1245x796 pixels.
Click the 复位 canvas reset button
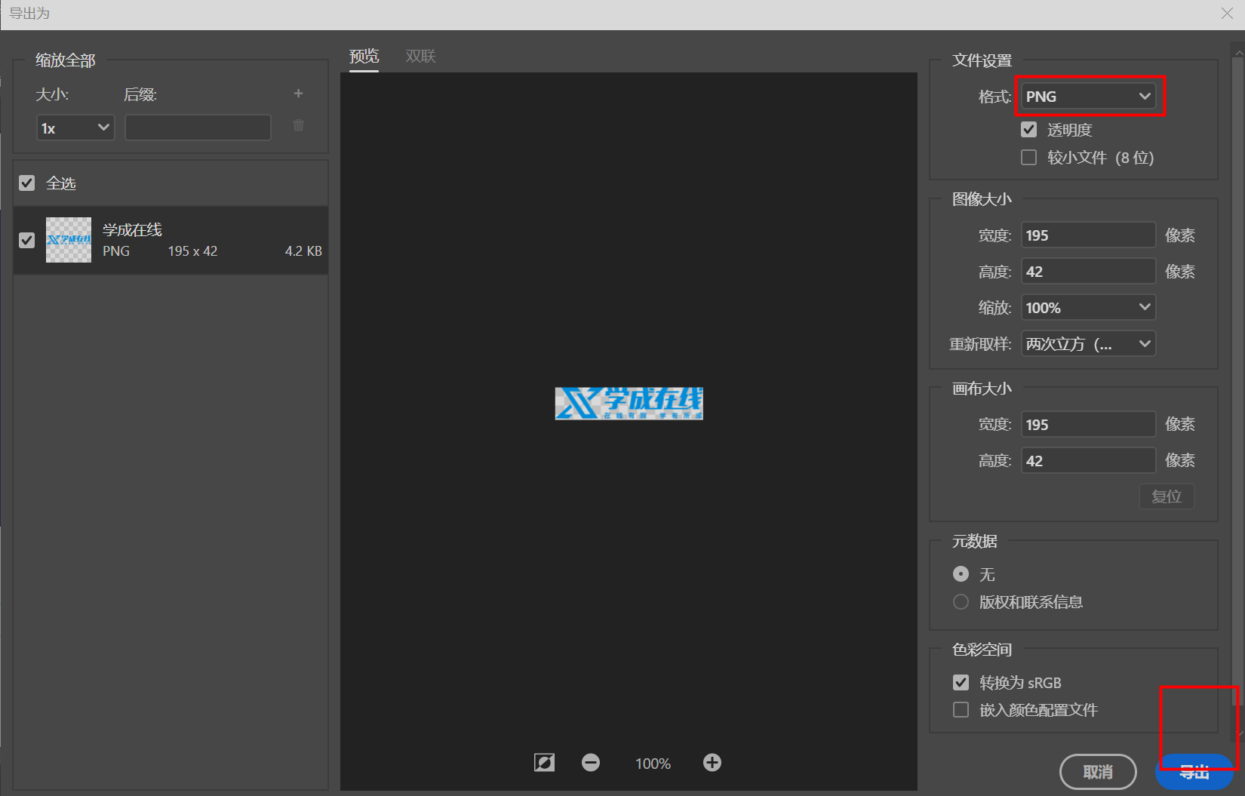click(x=1167, y=496)
